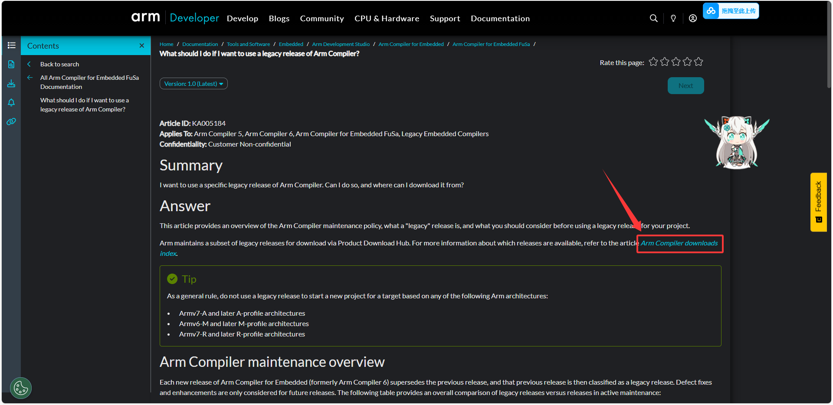Screen dimensions: 833x405
Task: Rate the page one star
Action: tap(653, 62)
